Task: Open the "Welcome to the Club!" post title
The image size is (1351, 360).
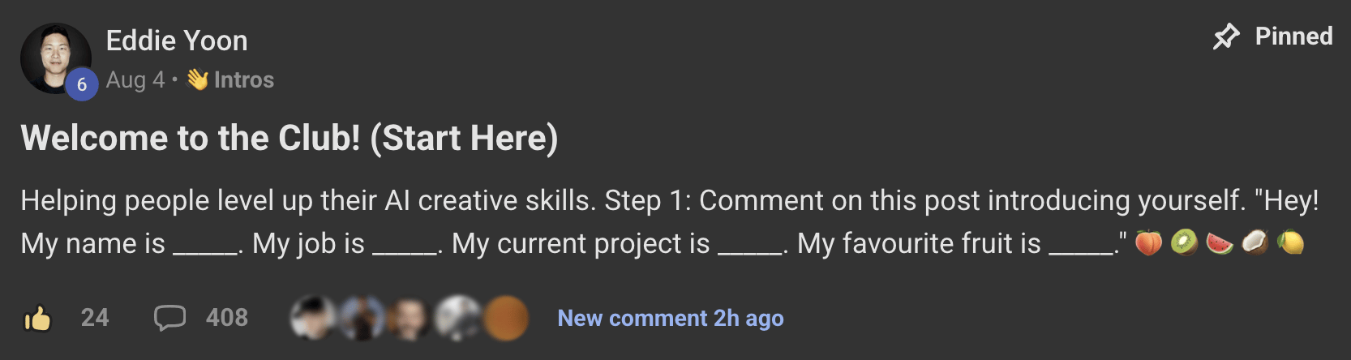Action: coord(289,138)
